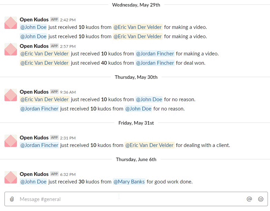Click Open Kudos avatar at 2:57 PM
The width and height of the screenshot is (270, 211).
[x=11, y=49]
